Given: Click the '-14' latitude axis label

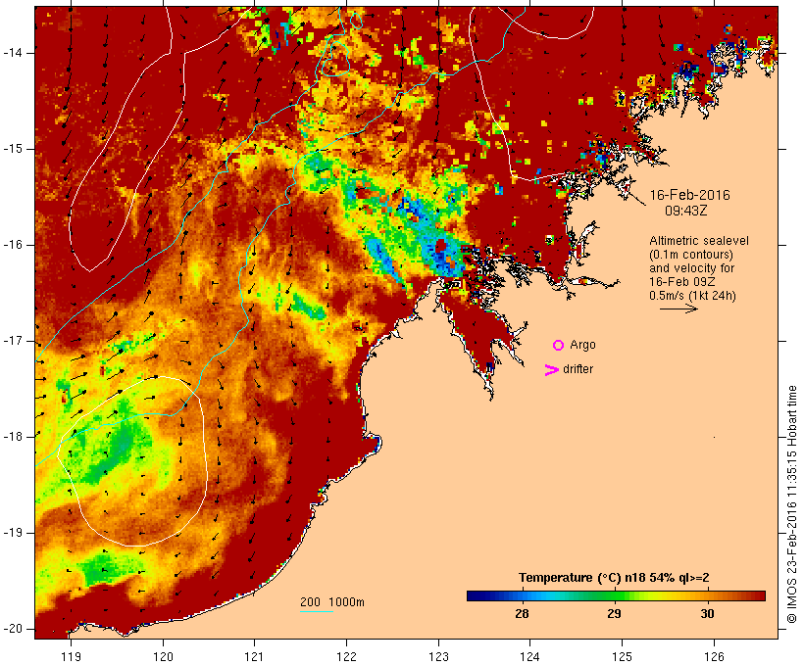Looking at the screenshot, I should [x=13, y=53].
